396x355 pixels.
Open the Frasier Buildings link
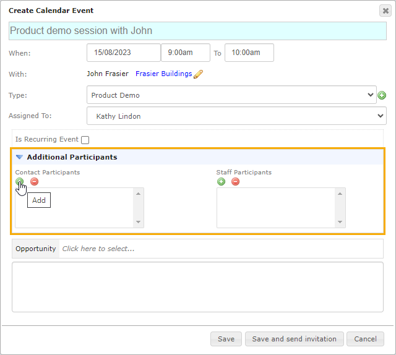click(x=163, y=74)
